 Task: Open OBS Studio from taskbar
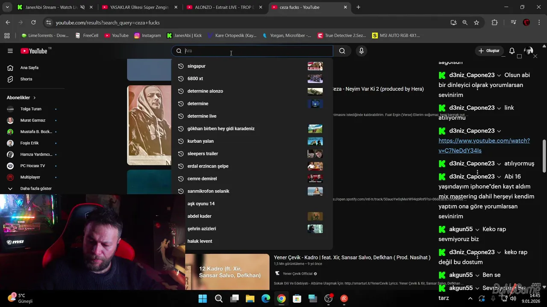328,298
